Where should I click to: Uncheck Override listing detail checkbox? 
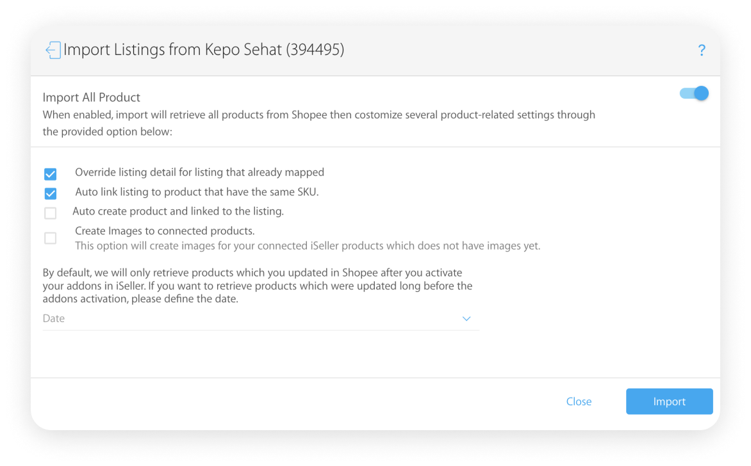[x=50, y=173]
